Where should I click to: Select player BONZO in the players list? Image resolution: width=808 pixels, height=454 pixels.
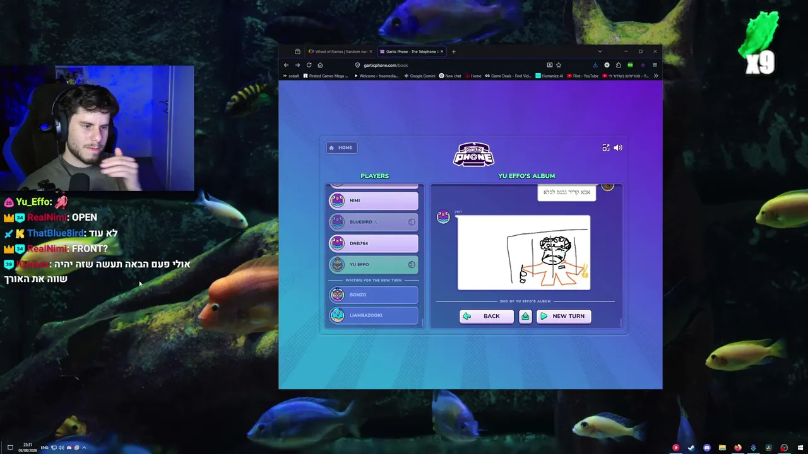pos(374,294)
